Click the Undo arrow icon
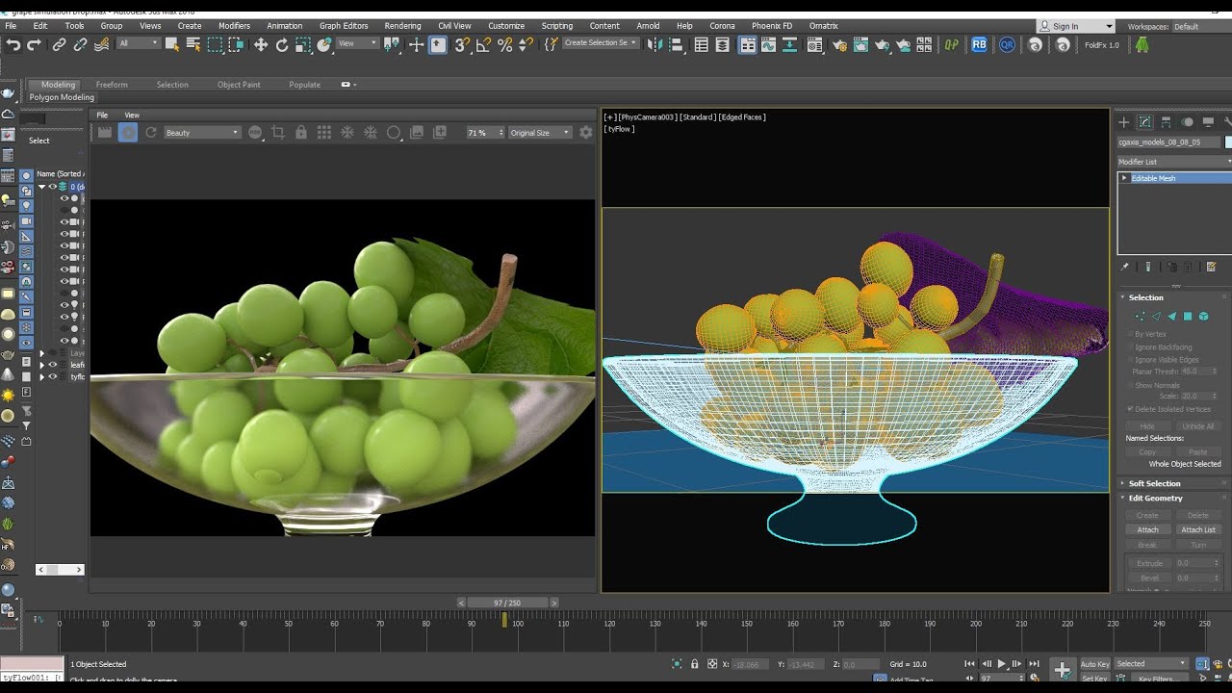Viewport: 1232px width, 693px height. (13, 44)
